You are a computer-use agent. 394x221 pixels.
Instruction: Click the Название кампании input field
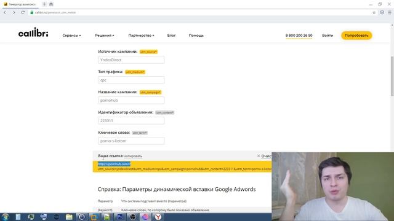(x=131, y=100)
